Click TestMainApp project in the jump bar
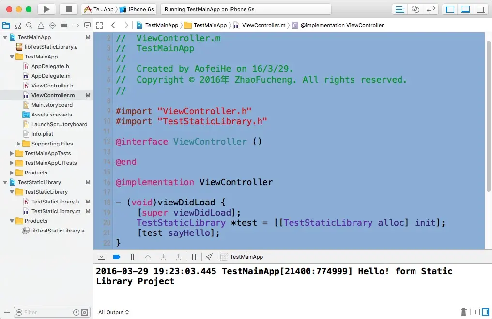The width and height of the screenshot is (492, 319). pos(157,25)
